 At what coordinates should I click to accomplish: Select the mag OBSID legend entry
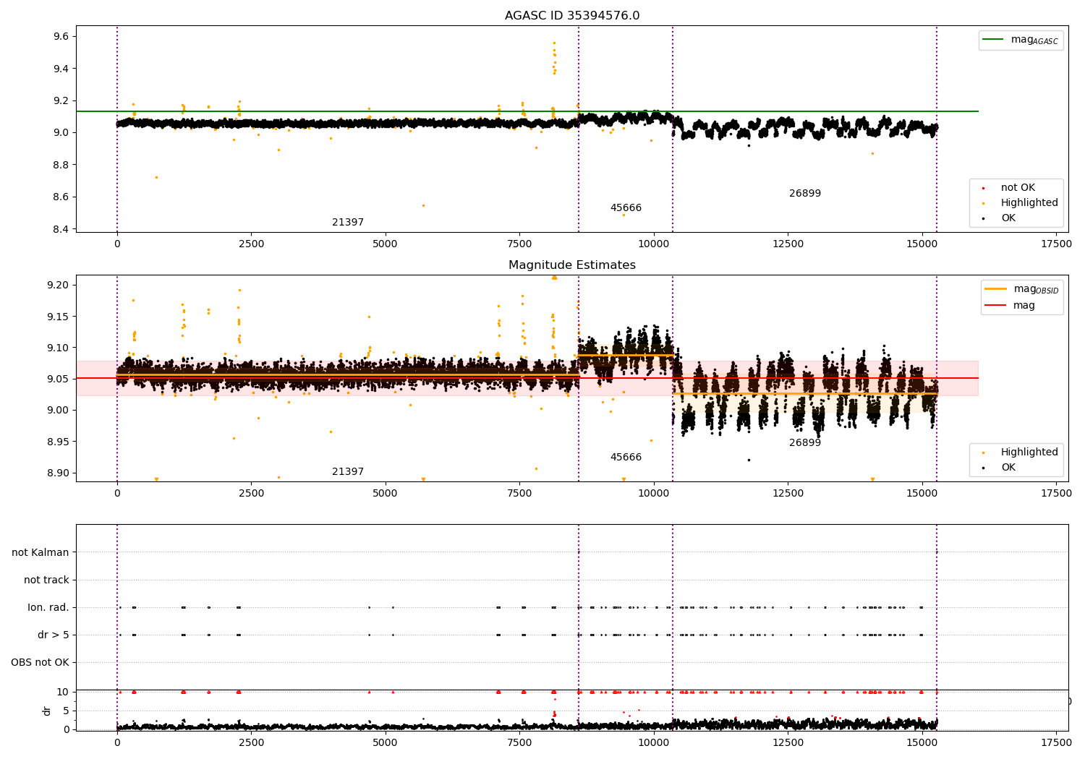point(1022,289)
